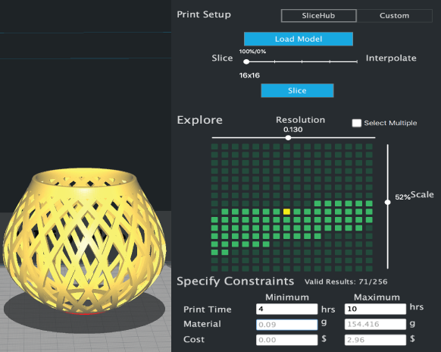Select the yellow highlighted grid cell
Viewport: 441px width, 352px height.
click(286, 212)
